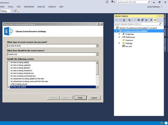Close the Solution Explorer panel
Viewport: 168px width, 125px height.
162,16
